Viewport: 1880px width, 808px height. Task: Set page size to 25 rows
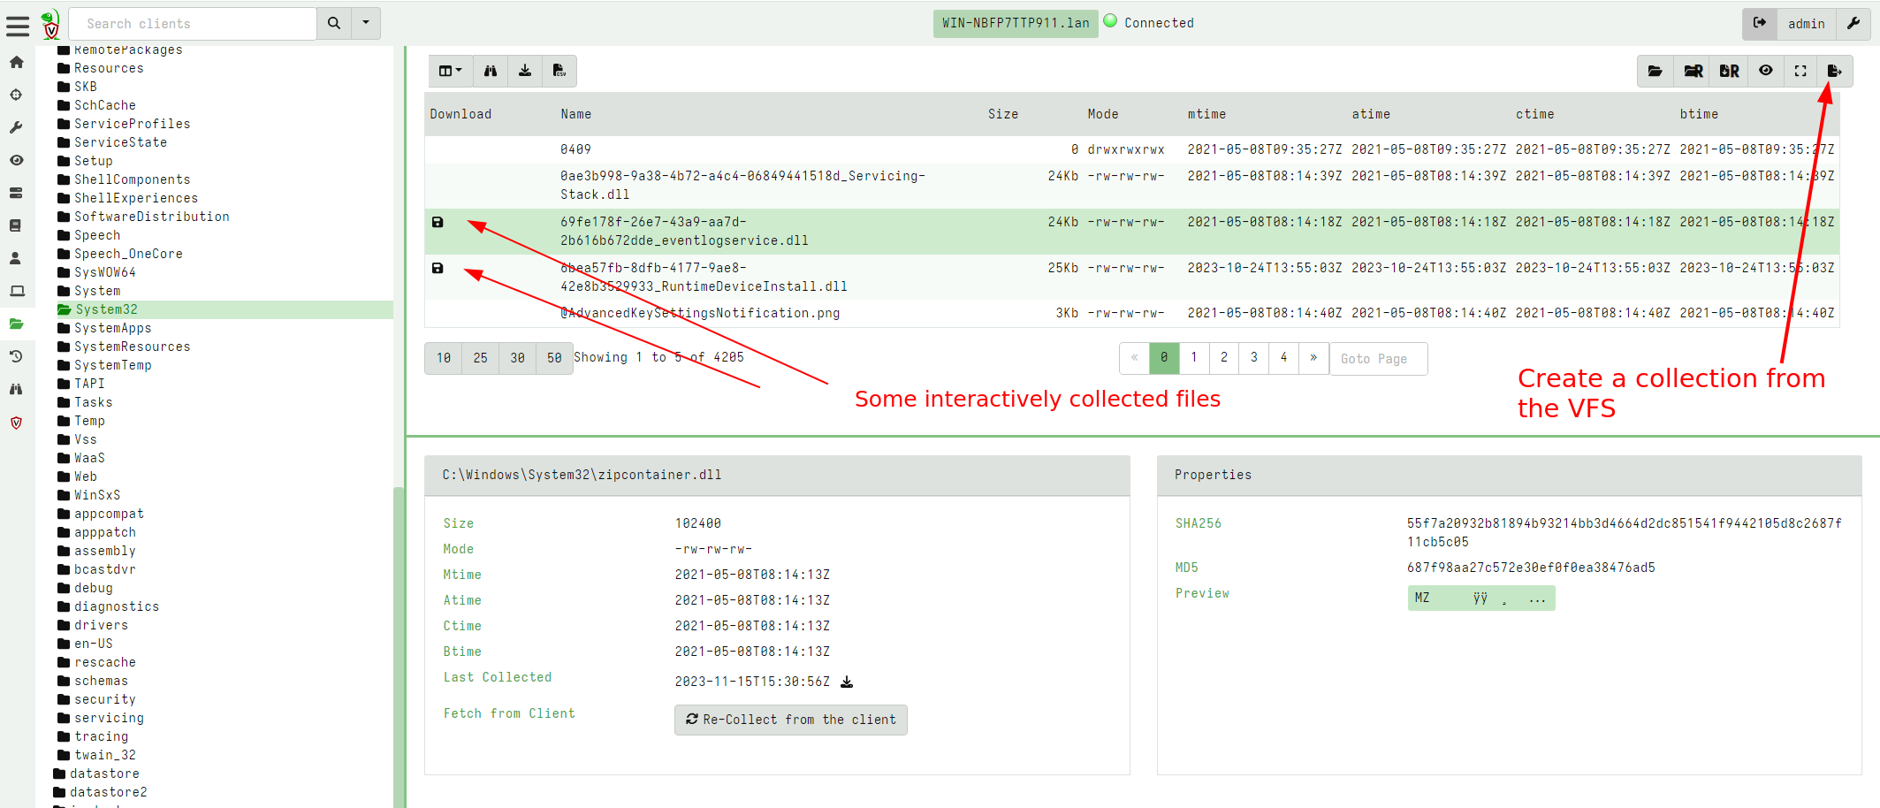pos(480,358)
